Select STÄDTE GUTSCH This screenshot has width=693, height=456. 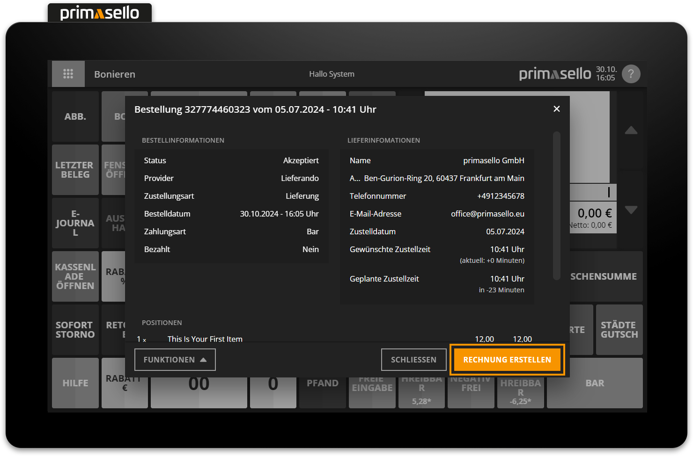tap(619, 330)
